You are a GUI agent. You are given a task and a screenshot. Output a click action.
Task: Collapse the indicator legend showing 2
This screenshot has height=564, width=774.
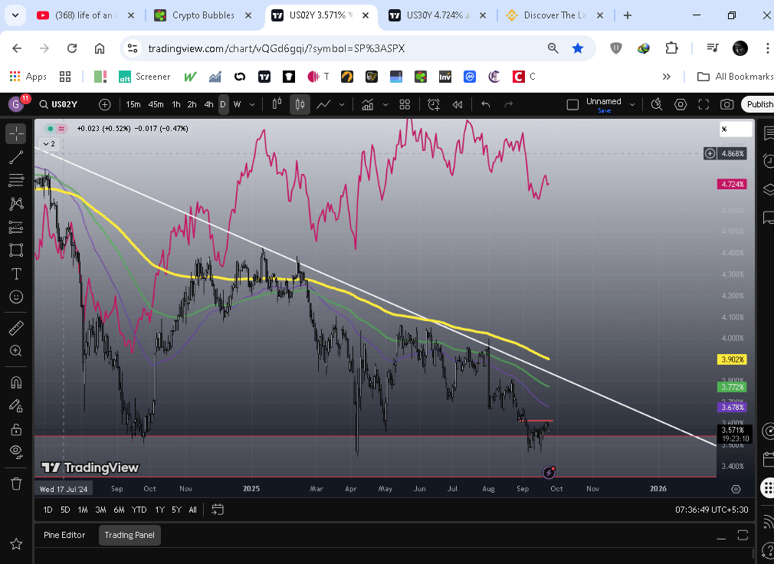[49, 143]
